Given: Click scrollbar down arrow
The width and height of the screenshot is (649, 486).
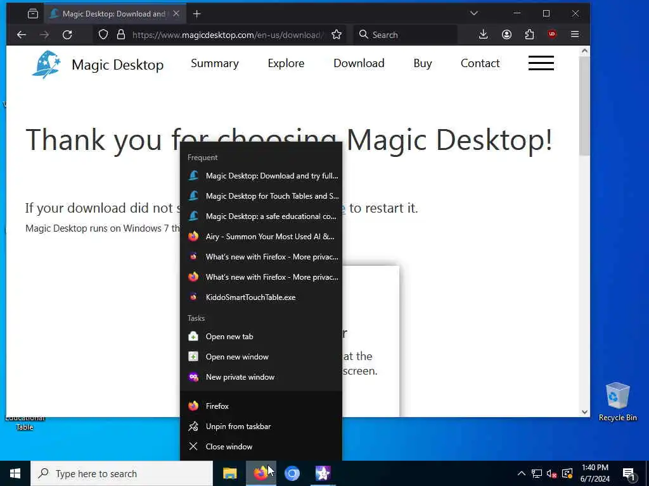Looking at the screenshot, I should [x=584, y=411].
